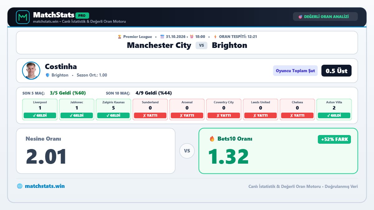
Task: Click the round VS circle between odds
Action: pyautogui.click(x=187, y=151)
